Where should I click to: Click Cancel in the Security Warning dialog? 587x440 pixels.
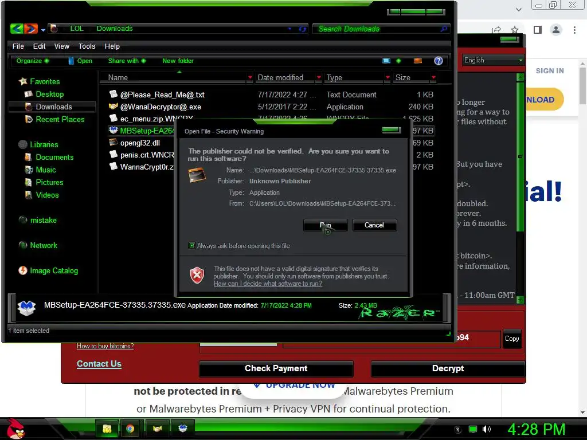tap(374, 225)
